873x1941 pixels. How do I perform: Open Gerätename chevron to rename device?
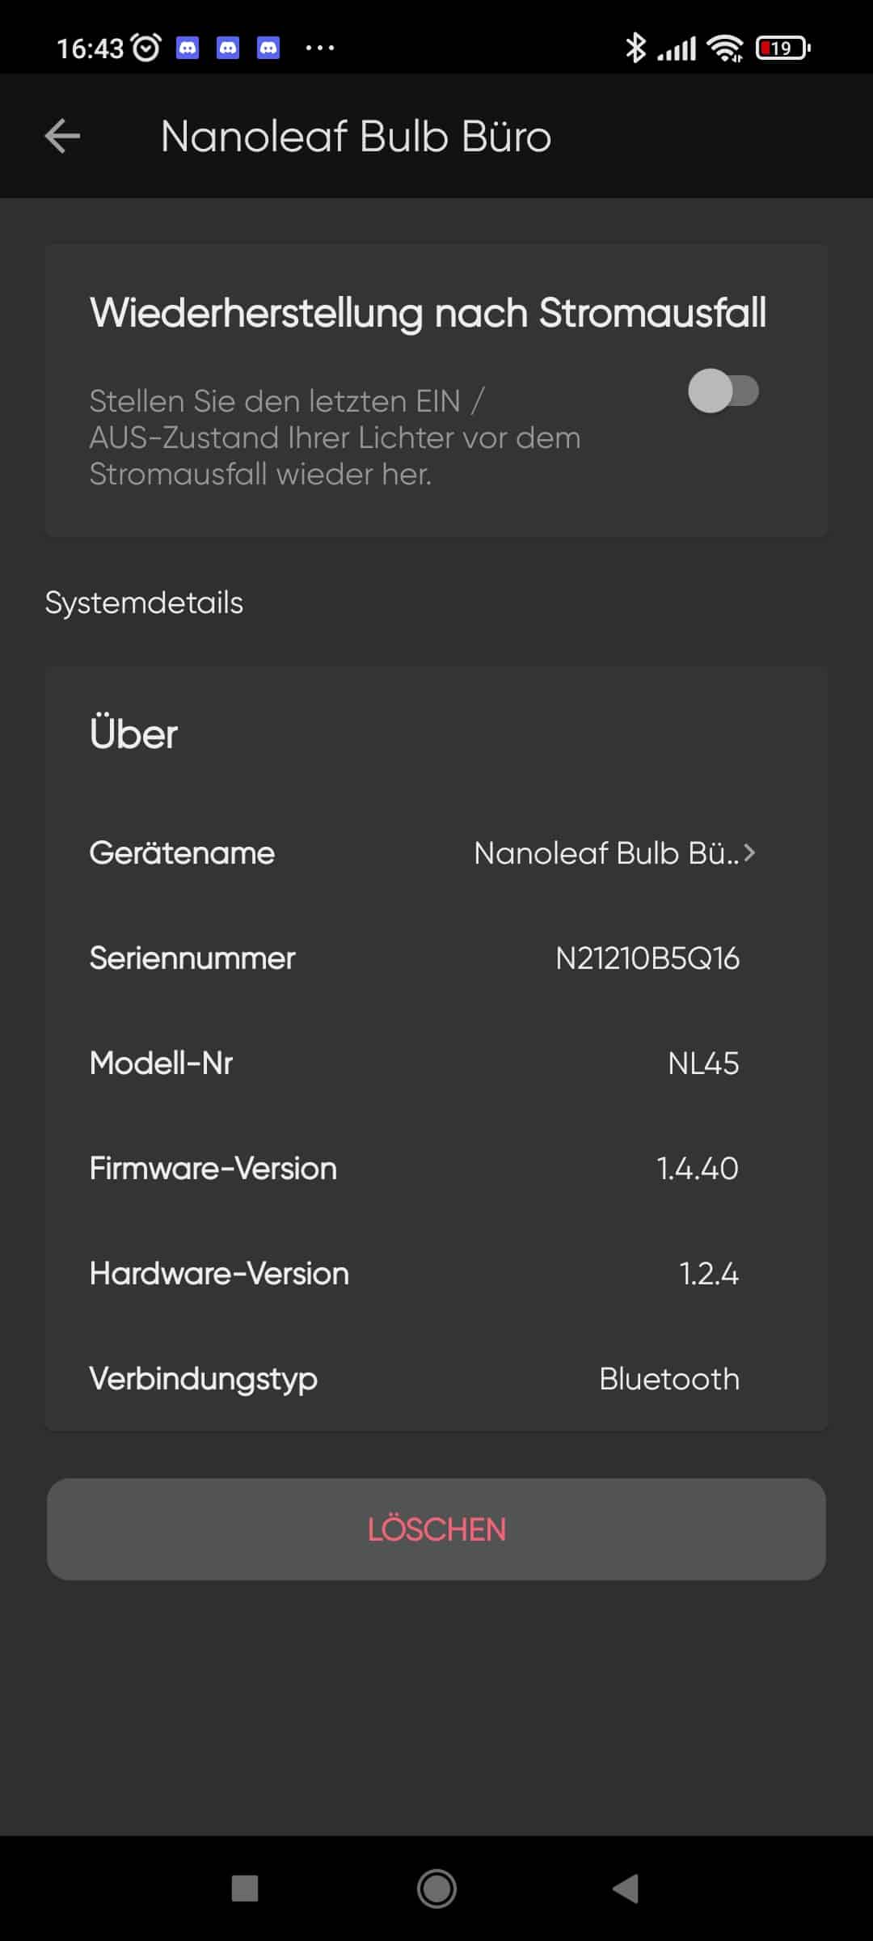(x=749, y=853)
